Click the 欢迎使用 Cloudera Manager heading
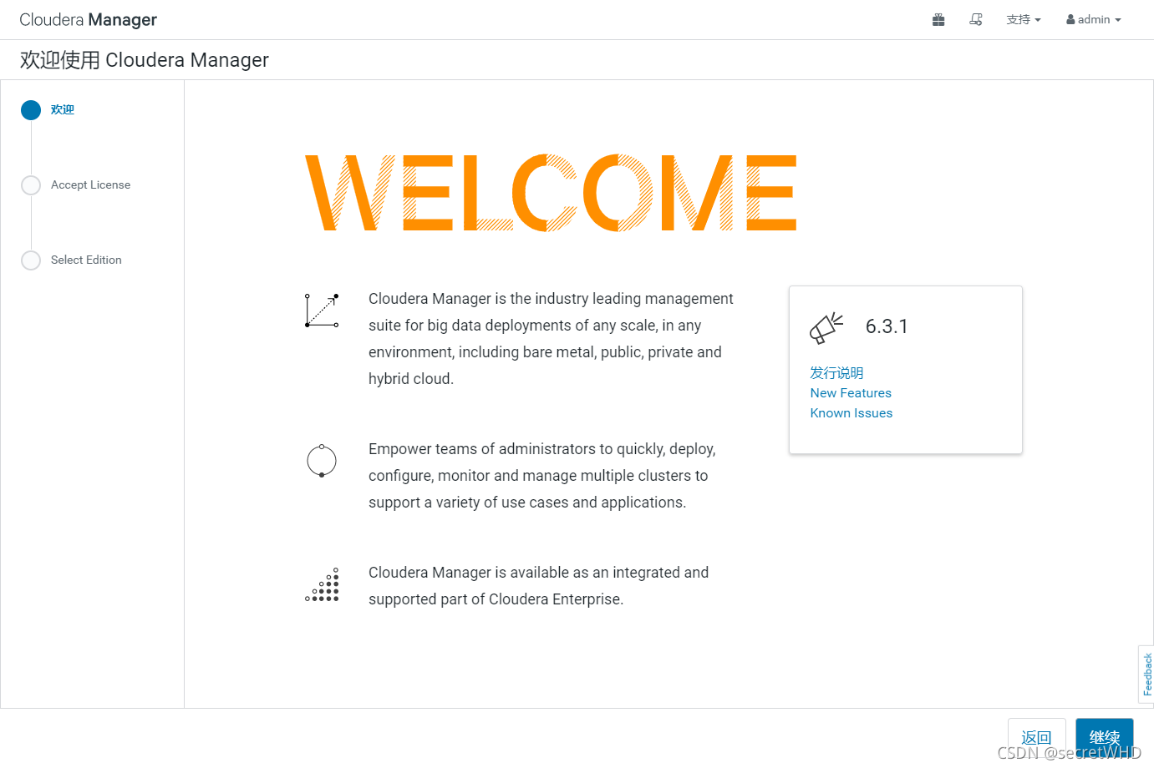This screenshot has height=768, width=1154. [x=145, y=60]
